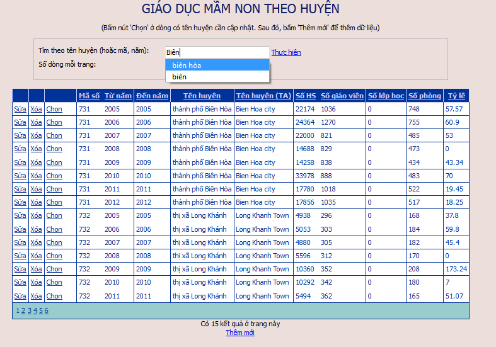Sort by 'Số HS' column header
The height and width of the screenshot is (347, 496).
306,96
